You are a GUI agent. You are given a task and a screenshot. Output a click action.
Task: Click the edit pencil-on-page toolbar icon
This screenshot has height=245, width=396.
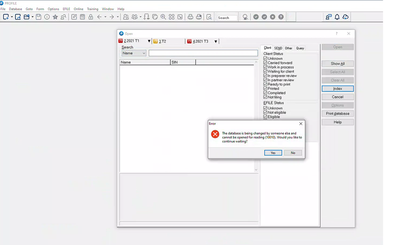point(74,17)
